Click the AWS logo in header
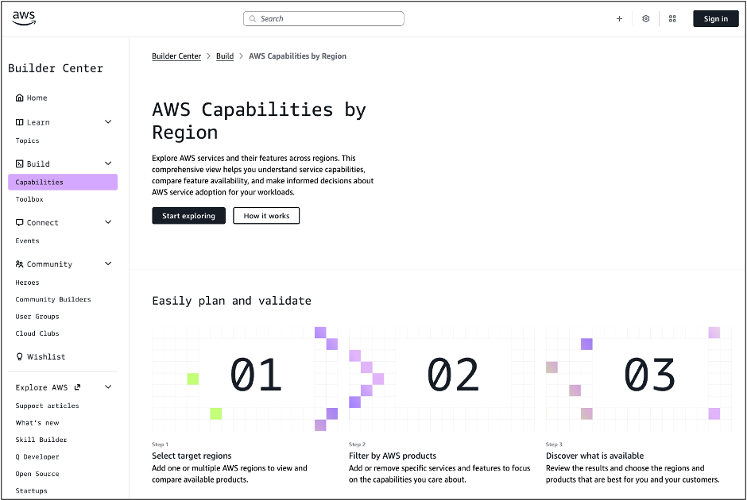 click(24, 18)
